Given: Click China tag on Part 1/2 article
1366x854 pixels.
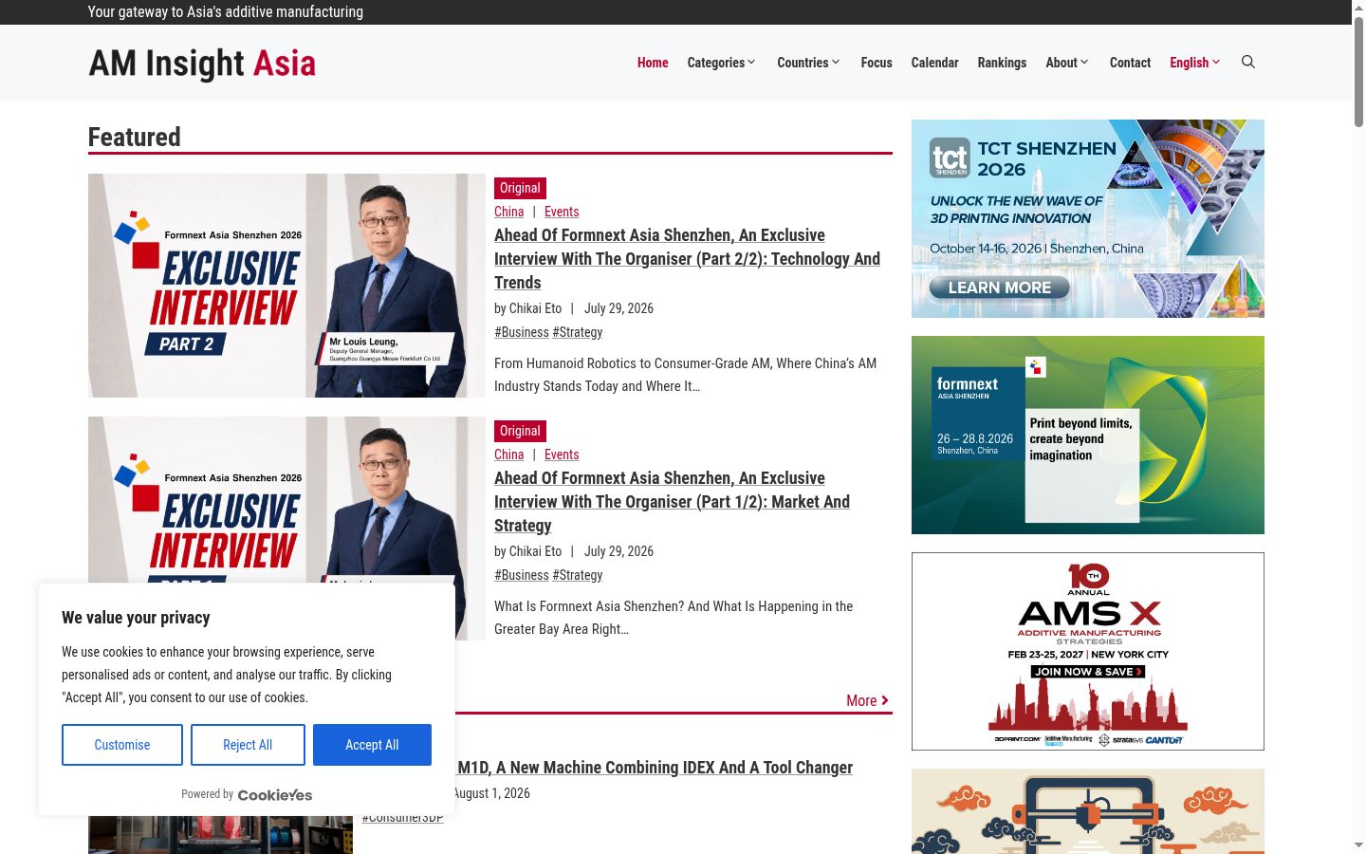Looking at the screenshot, I should (x=508, y=455).
